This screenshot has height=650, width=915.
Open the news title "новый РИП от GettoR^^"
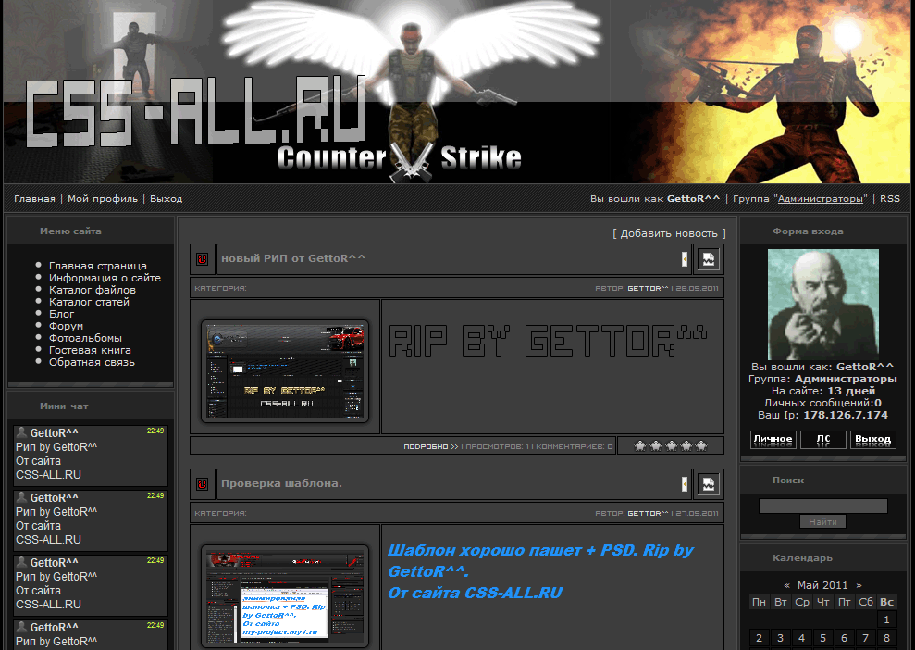tap(293, 258)
